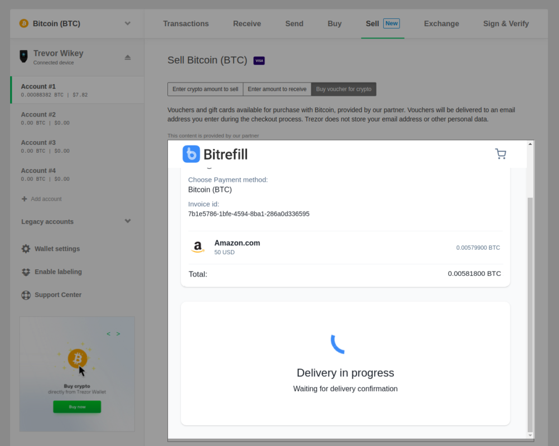Open the Buy tab
Image resolution: width=559 pixels, height=446 pixels.
tap(334, 23)
